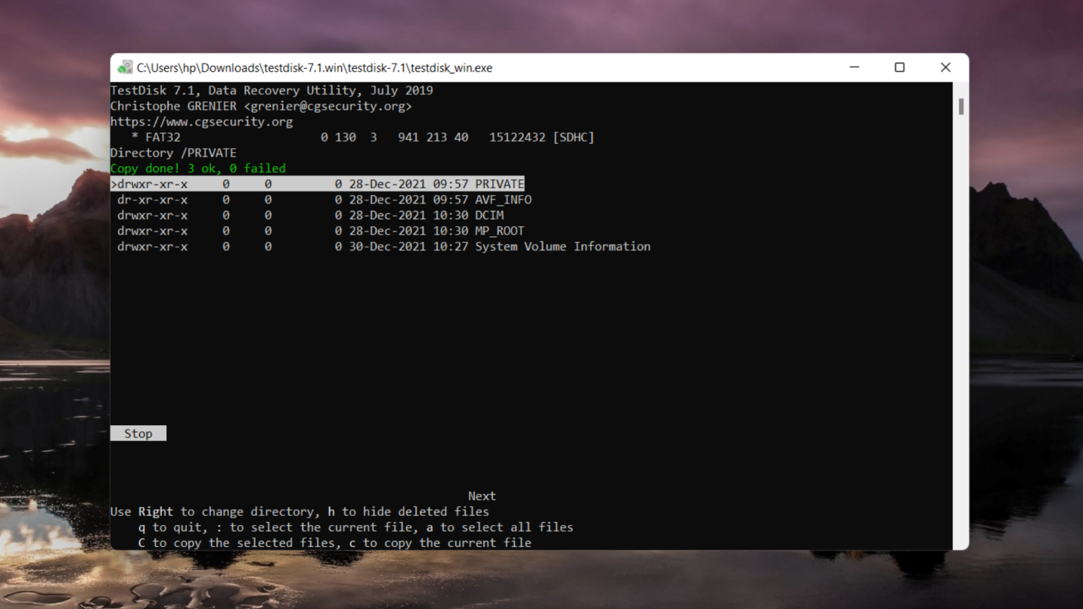Screen dimensions: 1083x609
Task: Select the Next option
Action: click(x=482, y=496)
